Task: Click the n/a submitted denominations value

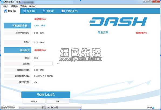Action: tap(35, 82)
